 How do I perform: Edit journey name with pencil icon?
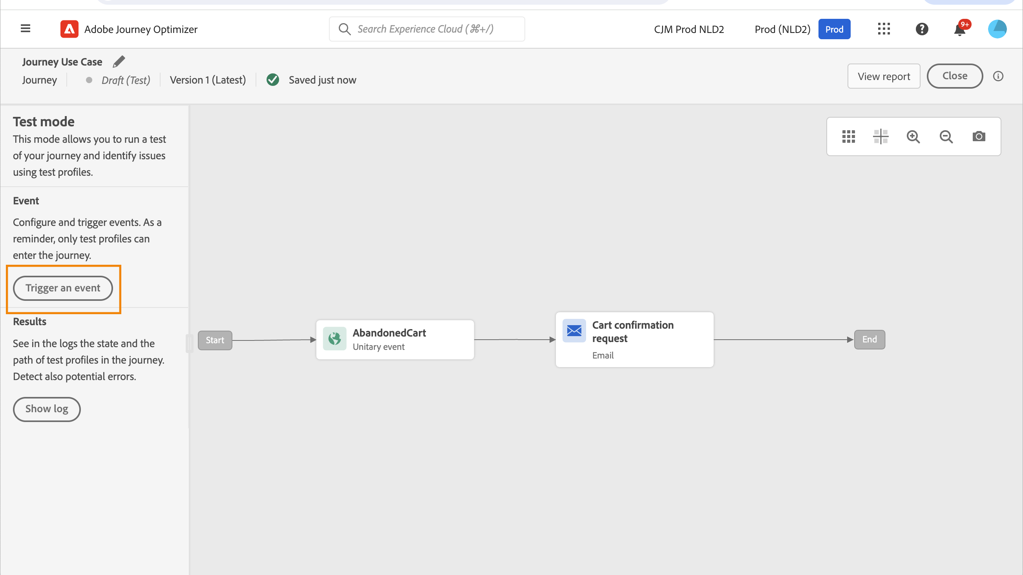[119, 62]
